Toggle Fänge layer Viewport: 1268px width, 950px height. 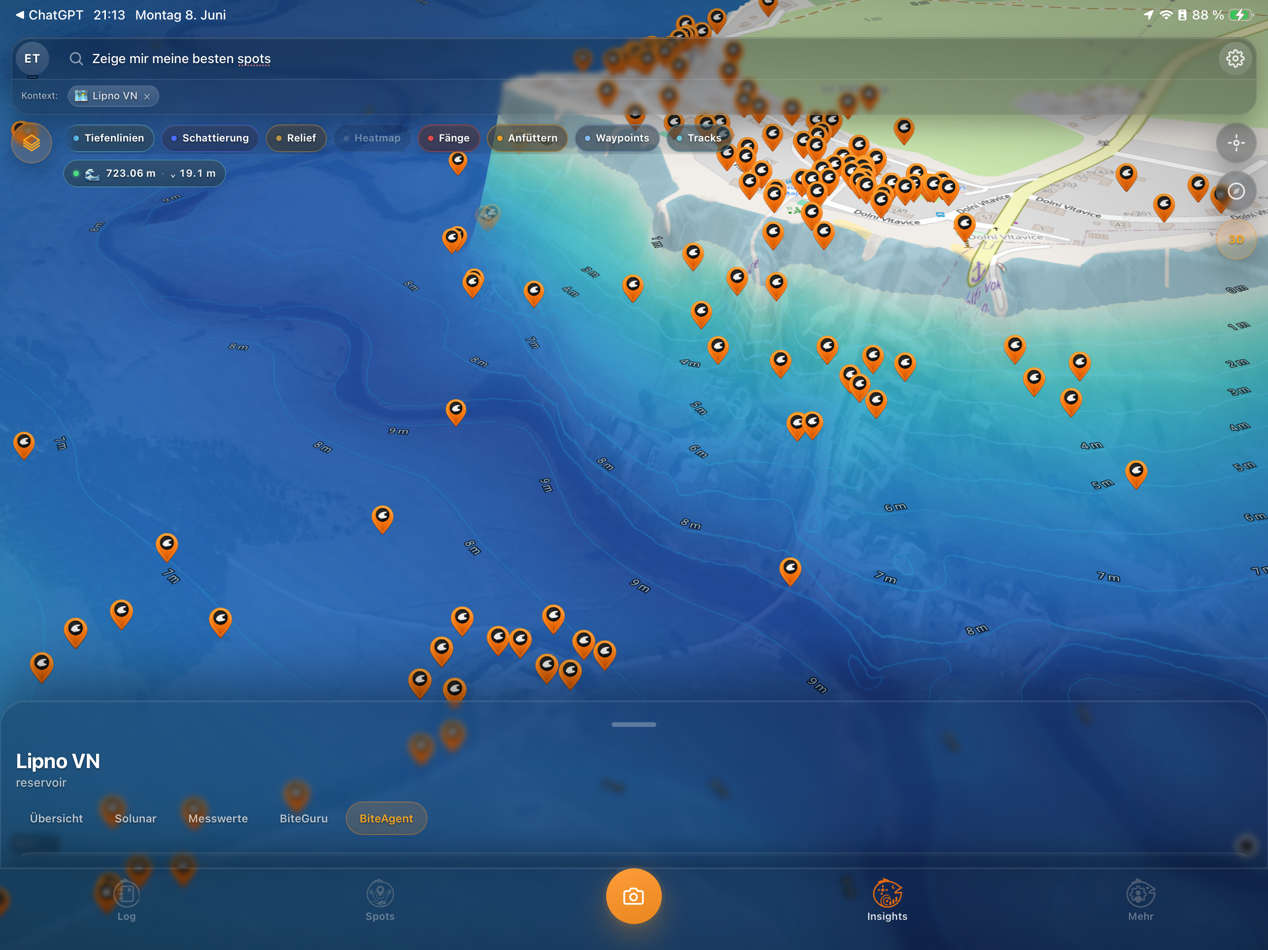[x=449, y=138]
